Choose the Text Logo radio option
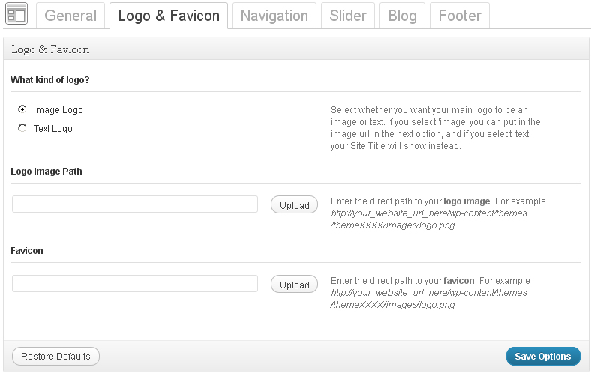The width and height of the screenshot is (591, 376). coord(22,128)
